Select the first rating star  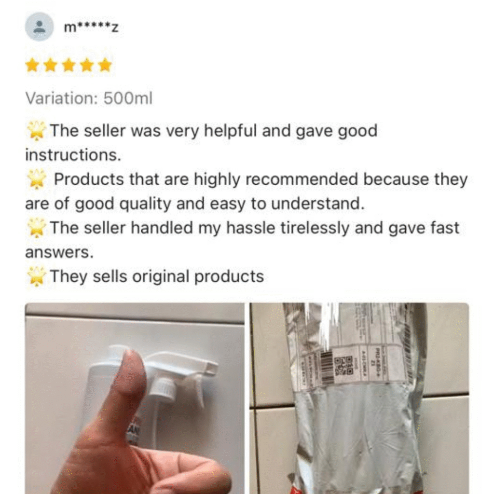click(32, 65)
